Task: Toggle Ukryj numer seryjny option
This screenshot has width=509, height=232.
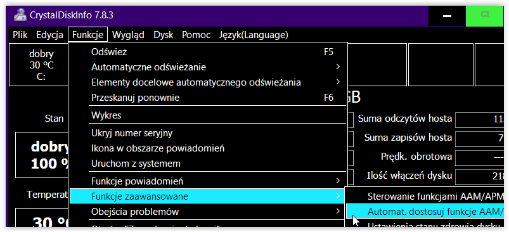Action: (208, 133)
